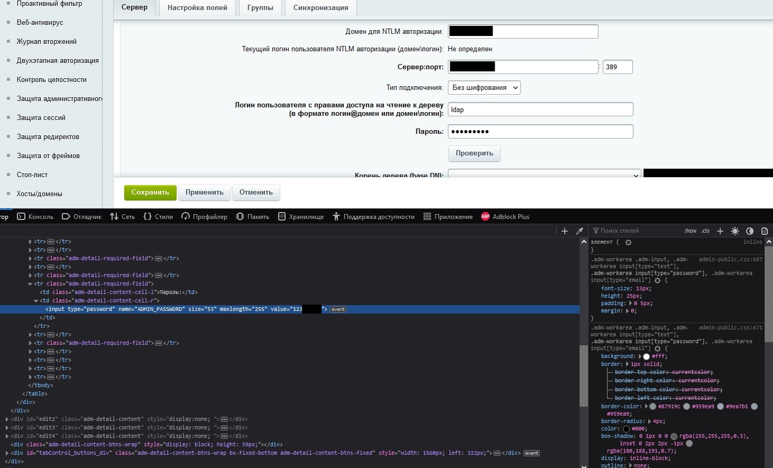The height and width of the screenshot is (468, 773).
Task: Expand the div id="edit3" node
Action: pyautogui.click(x=7, y=428)
